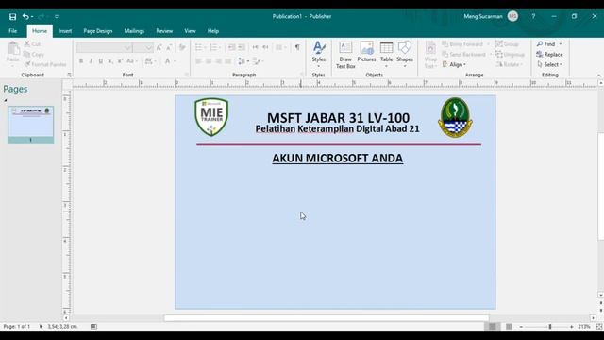This screenshot has width=604, height=340.
Task: Save the publication with the Save icon
Action: pyautogui.click(x=12, y=17)
